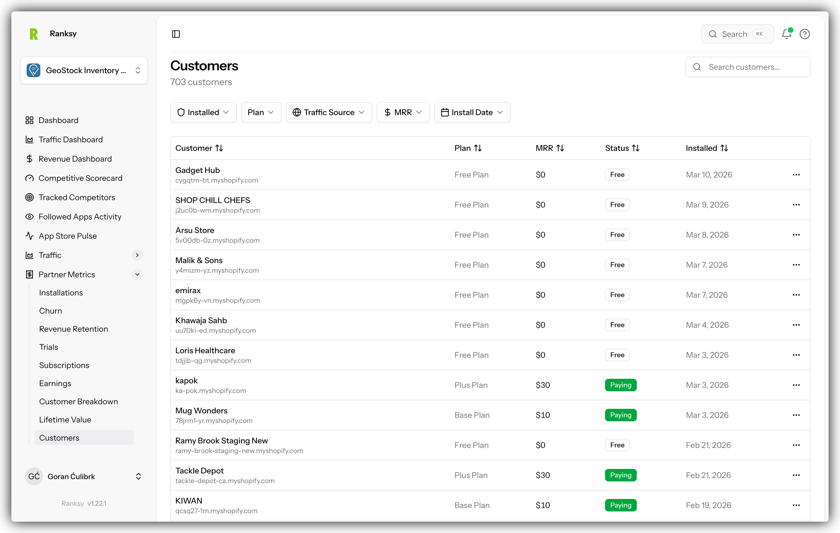Open row actions for Gadget Hub
The height and width of the screenshot is (533, 840).
tap(796, 175)
